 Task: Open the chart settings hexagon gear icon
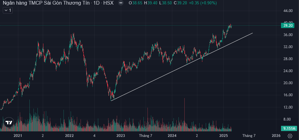click(x=290, y=136)
